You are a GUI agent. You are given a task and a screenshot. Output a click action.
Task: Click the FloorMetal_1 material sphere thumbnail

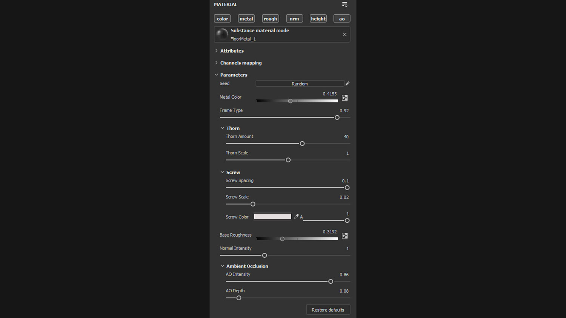(x=222, y=35)
